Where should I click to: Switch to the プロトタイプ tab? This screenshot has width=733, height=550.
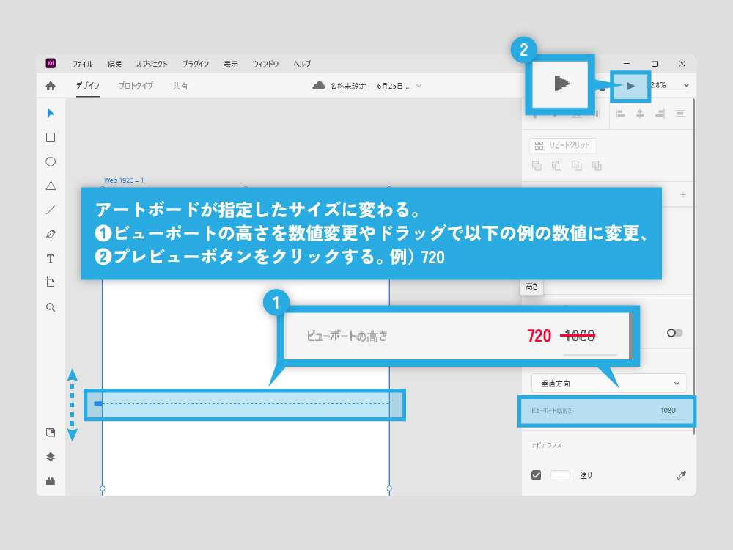point(136,86)
